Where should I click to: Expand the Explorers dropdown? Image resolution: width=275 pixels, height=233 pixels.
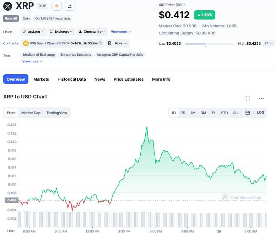[61, 32]
